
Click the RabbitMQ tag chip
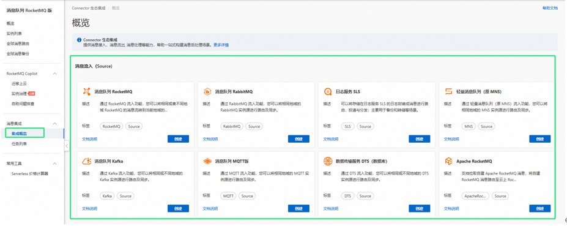tap(232, 126)
